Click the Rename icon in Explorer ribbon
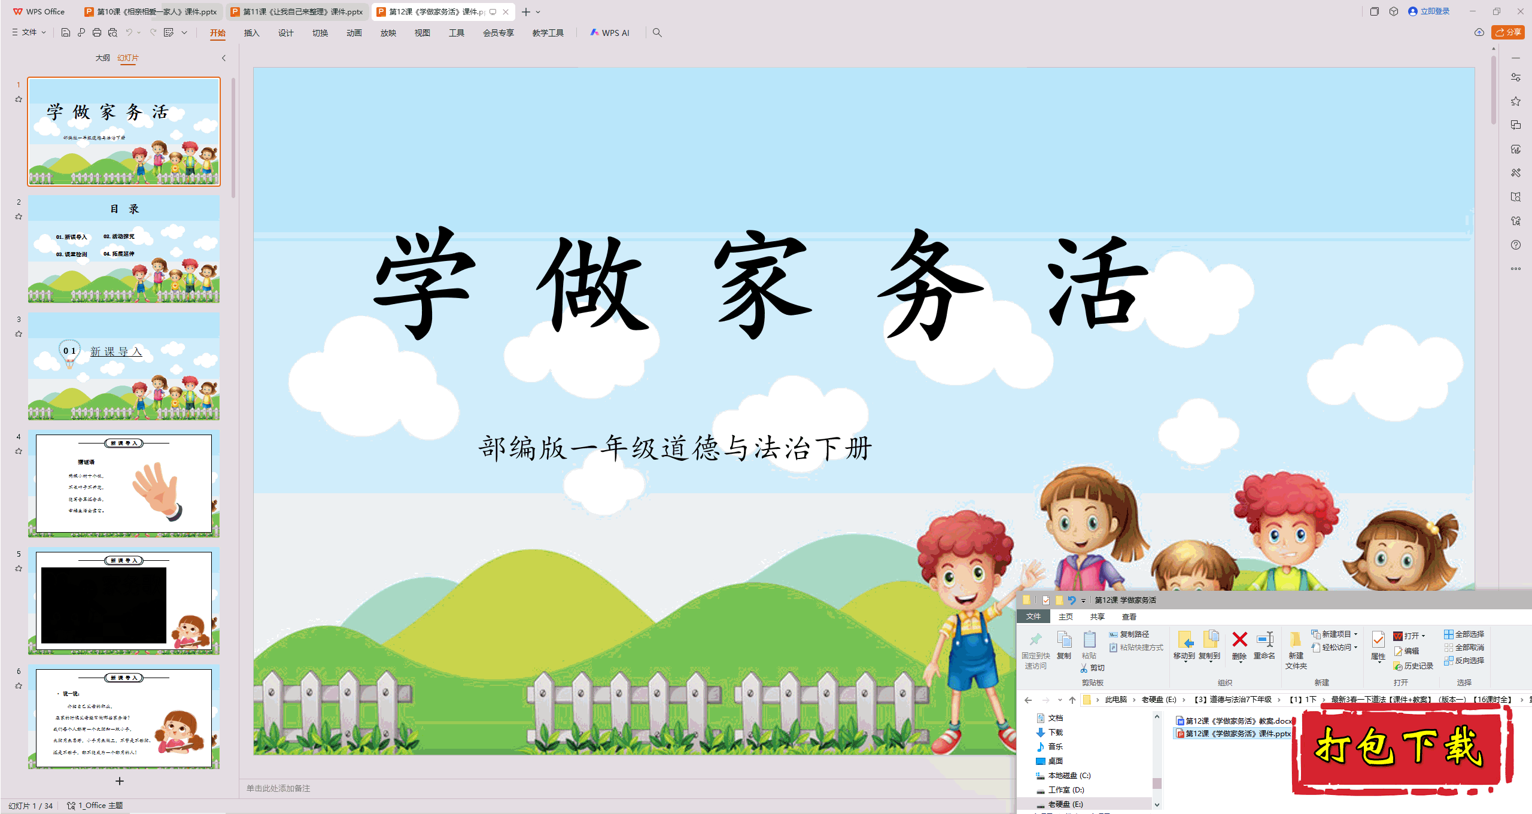Viewport: 1532px width, 814px height. coord(1264,640)
